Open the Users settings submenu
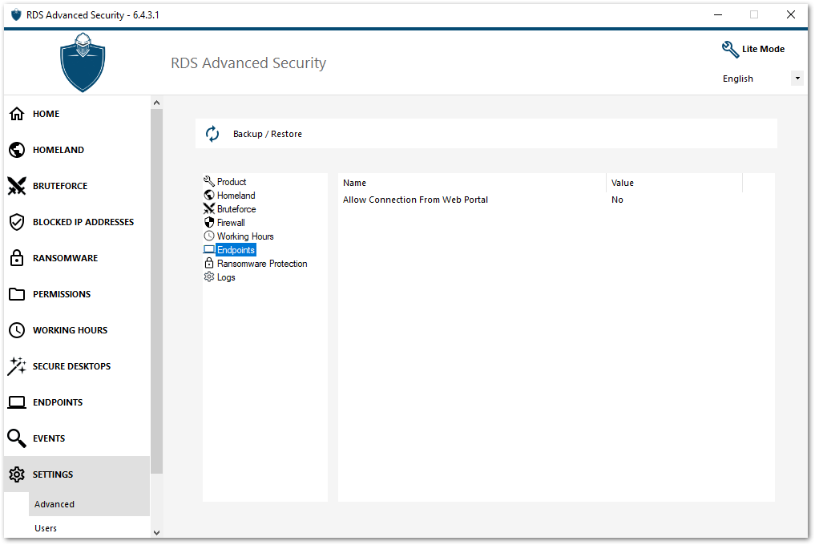Viewport: 815px width, 545px height. coord(89,528)
